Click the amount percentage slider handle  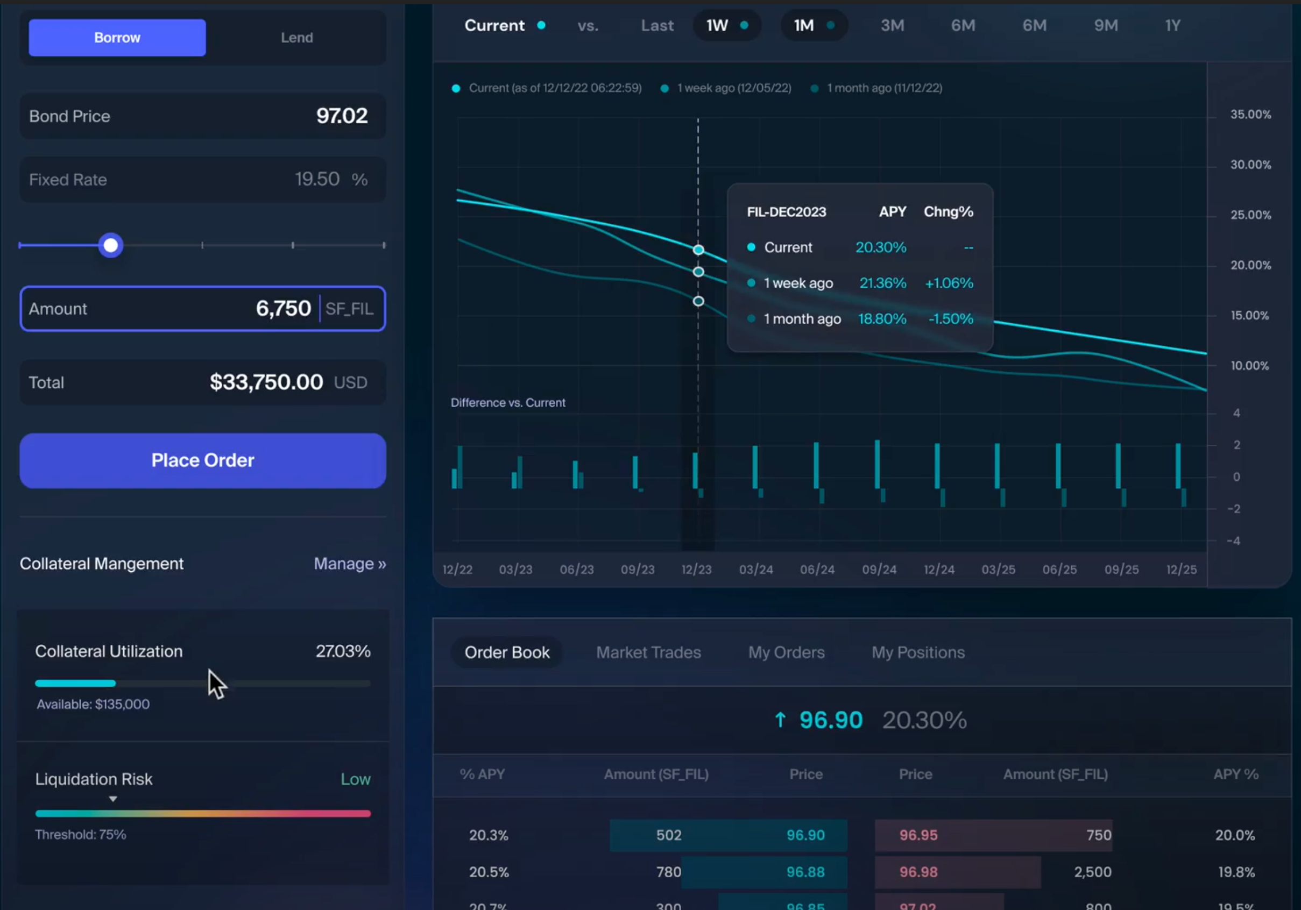click(110, 245)
